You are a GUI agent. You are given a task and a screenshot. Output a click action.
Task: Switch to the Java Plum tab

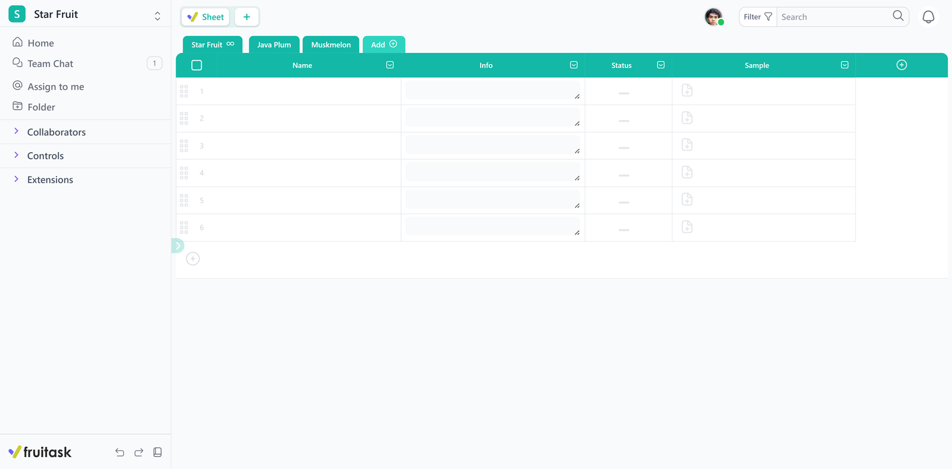(274, 45)
